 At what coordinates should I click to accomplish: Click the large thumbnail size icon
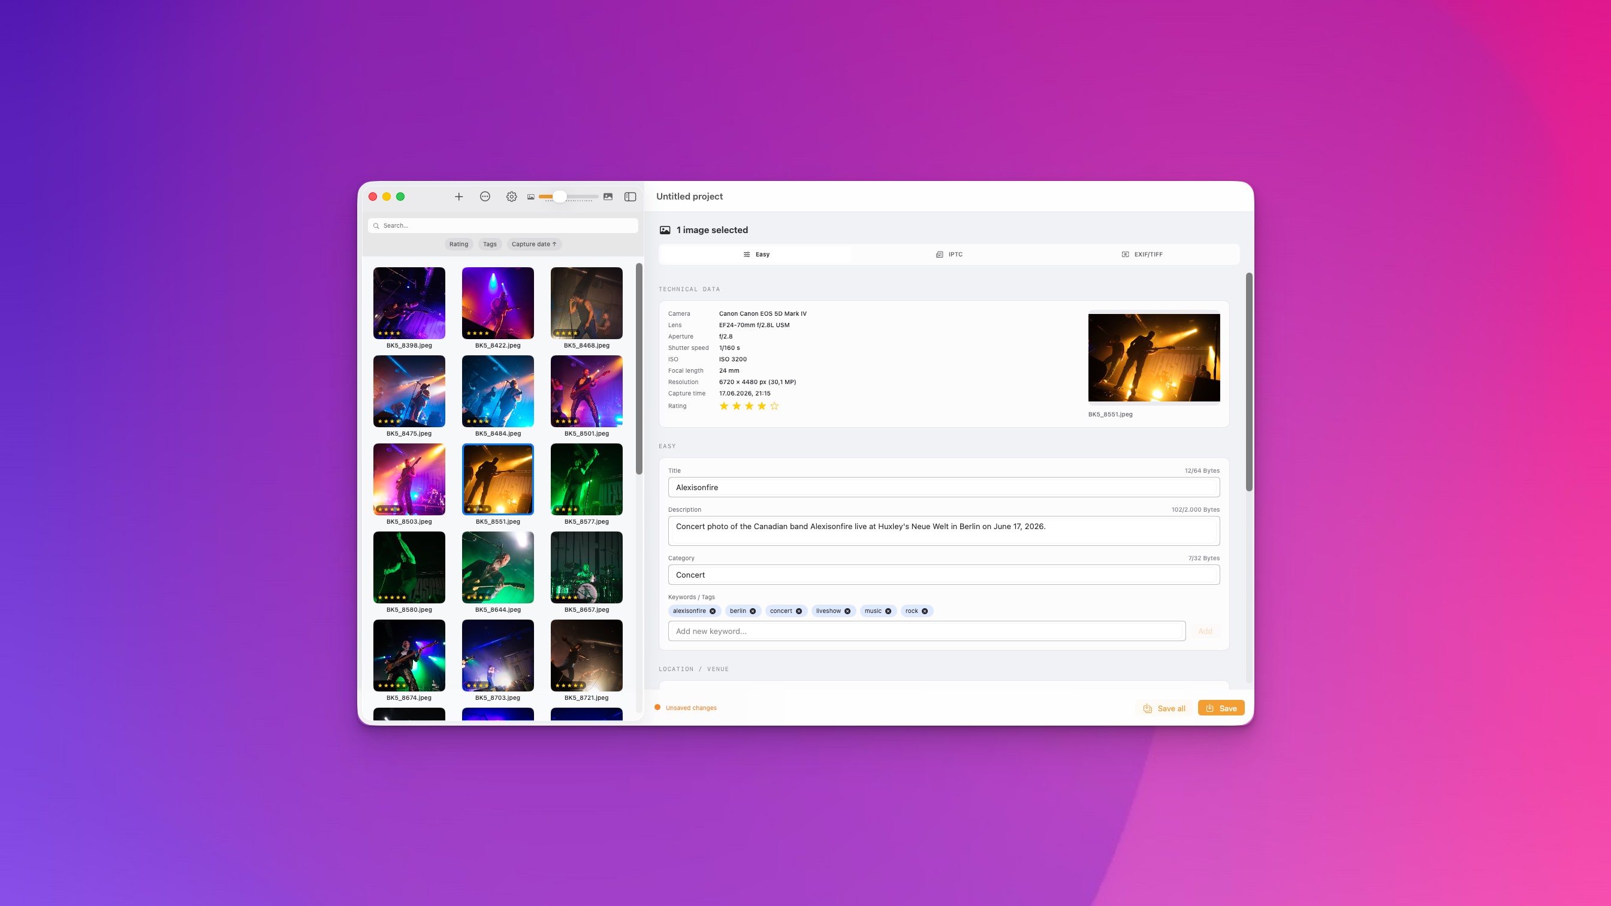[x=608, y=197]
